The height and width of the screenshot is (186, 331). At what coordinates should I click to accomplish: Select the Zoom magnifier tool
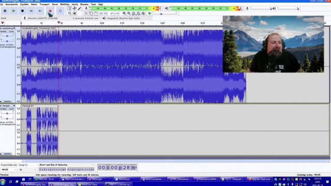pos(70,13)
